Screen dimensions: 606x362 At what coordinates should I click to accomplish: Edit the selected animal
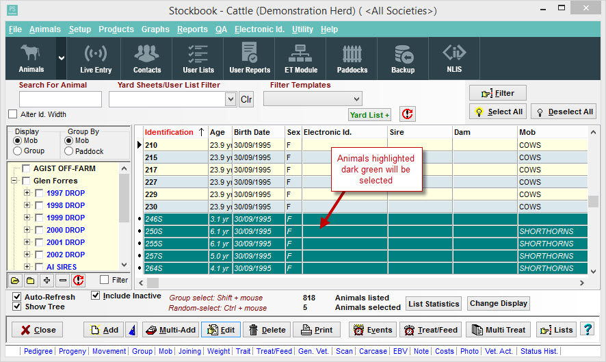[221, 330]
